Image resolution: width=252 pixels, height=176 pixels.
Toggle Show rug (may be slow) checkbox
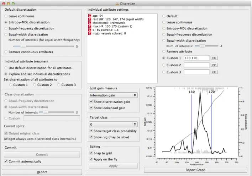pyautogui.click(x=91, y=137)
